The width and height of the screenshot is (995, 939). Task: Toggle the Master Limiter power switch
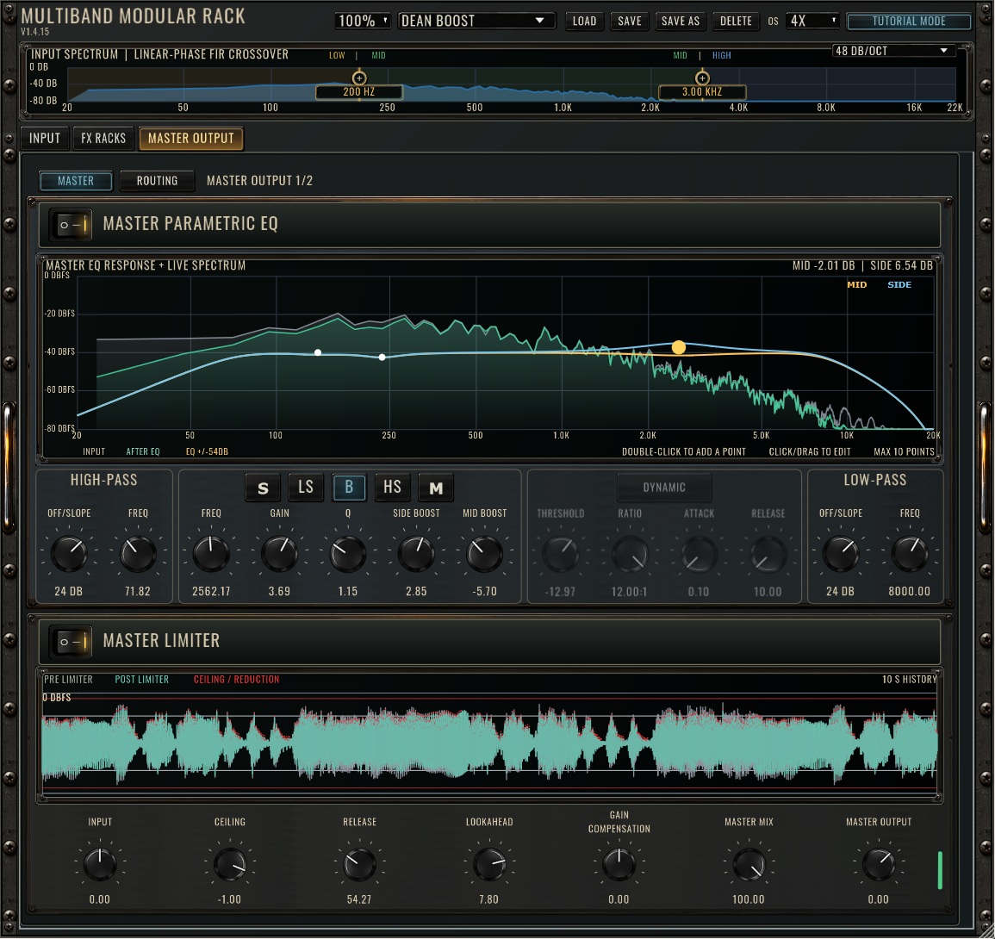click(71, 642)
